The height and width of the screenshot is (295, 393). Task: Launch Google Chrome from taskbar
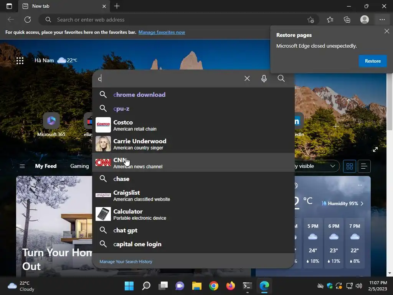[213, 286]
